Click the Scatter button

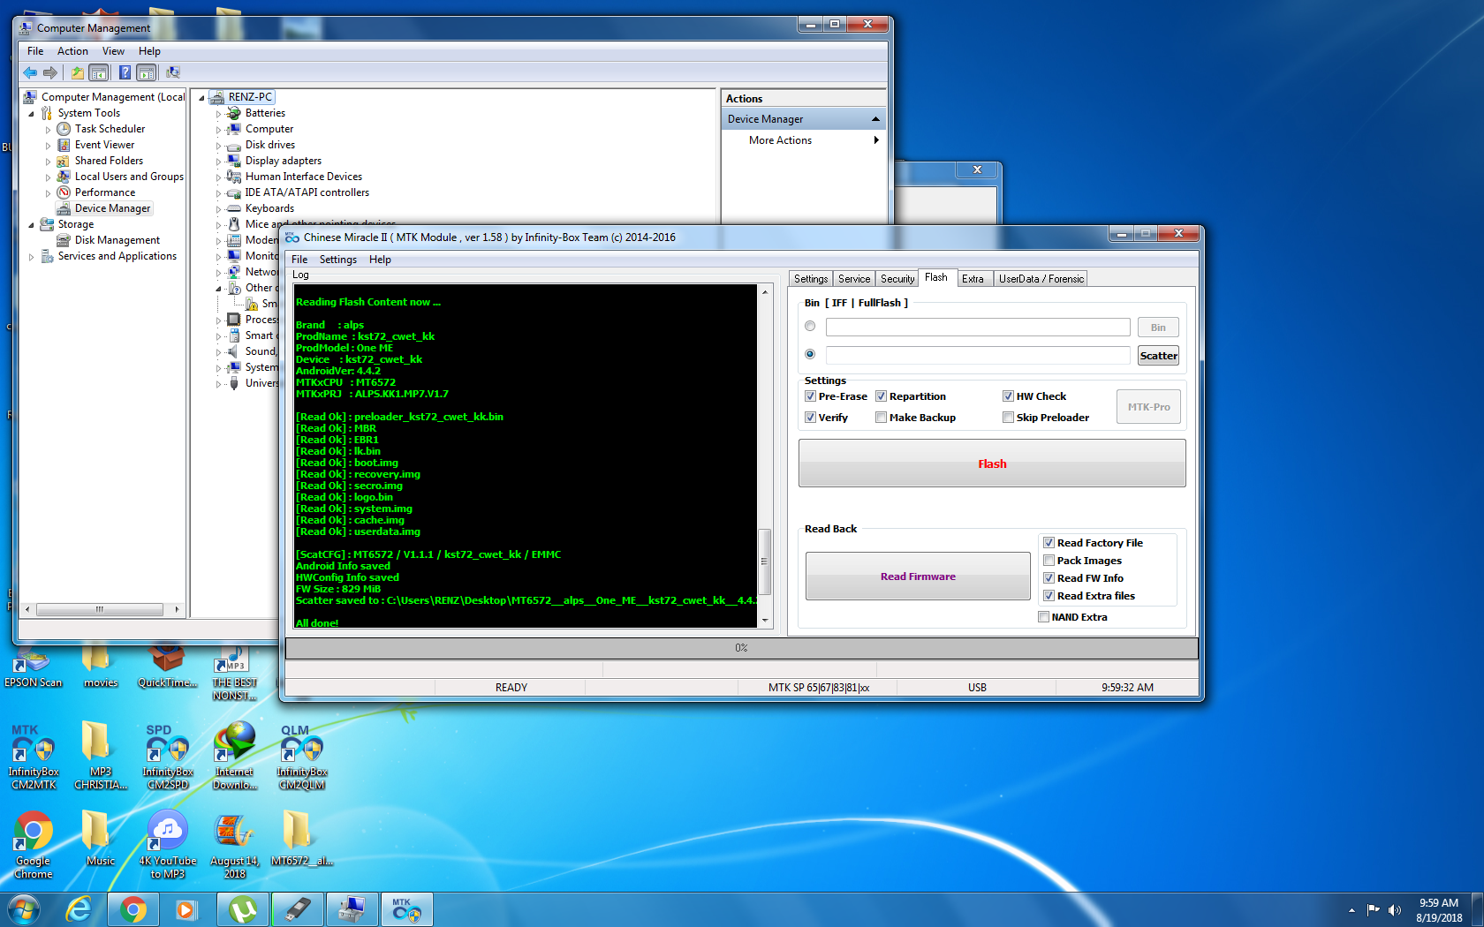point(1158,356)
